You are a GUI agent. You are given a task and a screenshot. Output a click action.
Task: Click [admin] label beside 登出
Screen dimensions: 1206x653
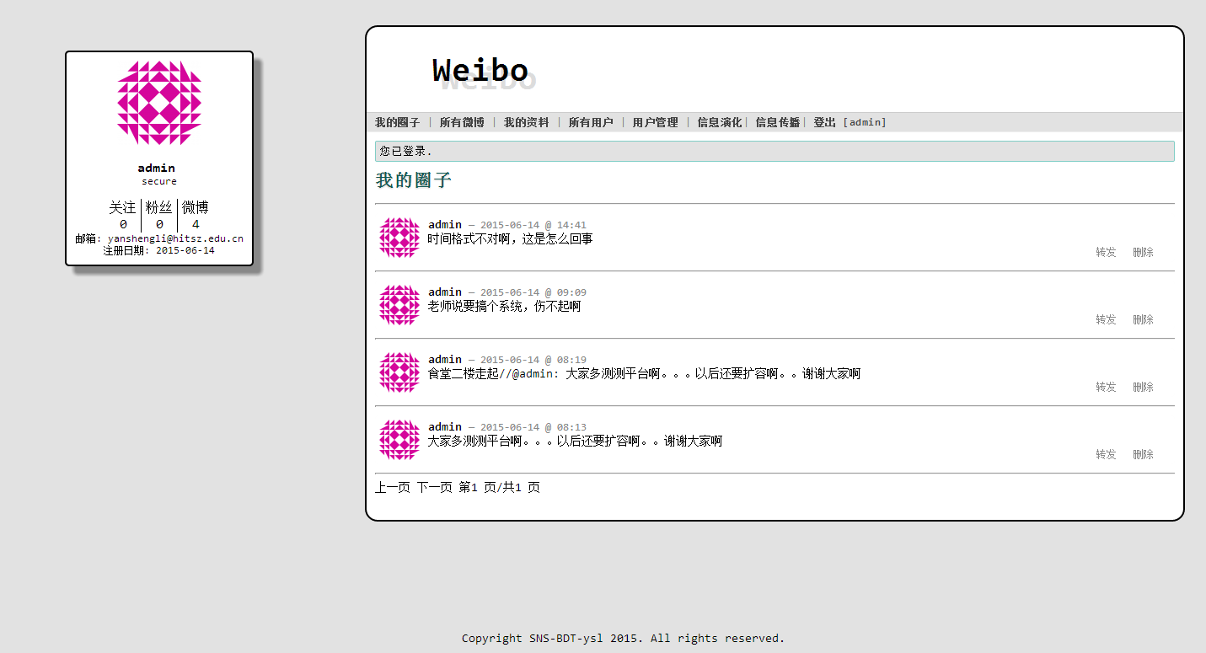[865, 122]
